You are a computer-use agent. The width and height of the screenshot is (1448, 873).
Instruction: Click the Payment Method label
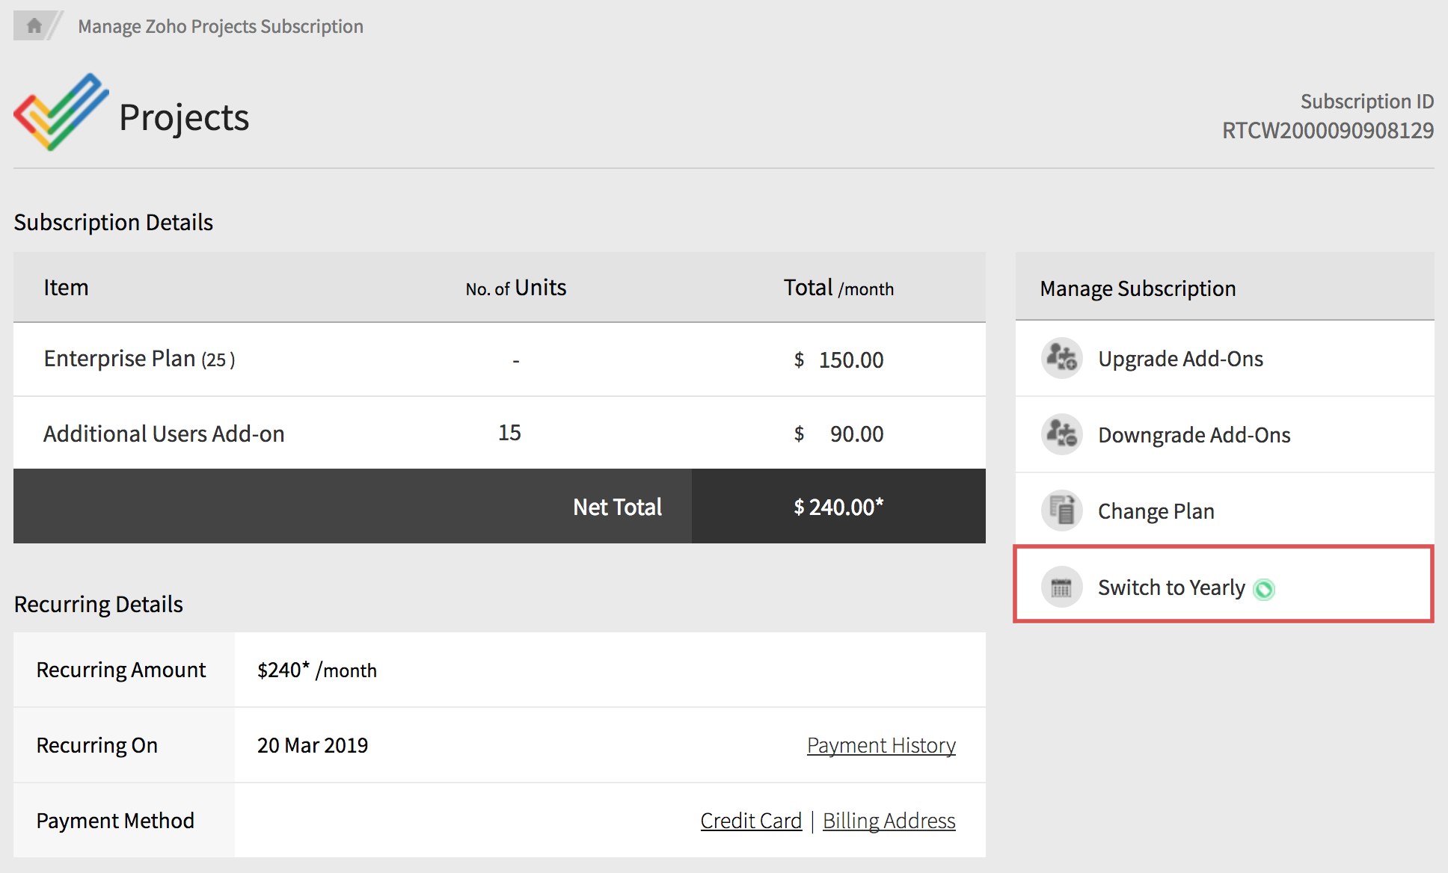pos(115,821)
